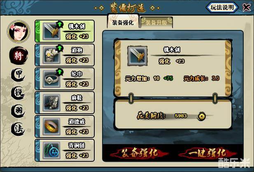Choose the 羽 category circle
This screenshot has width=254, height=172.
coord(18,111)
